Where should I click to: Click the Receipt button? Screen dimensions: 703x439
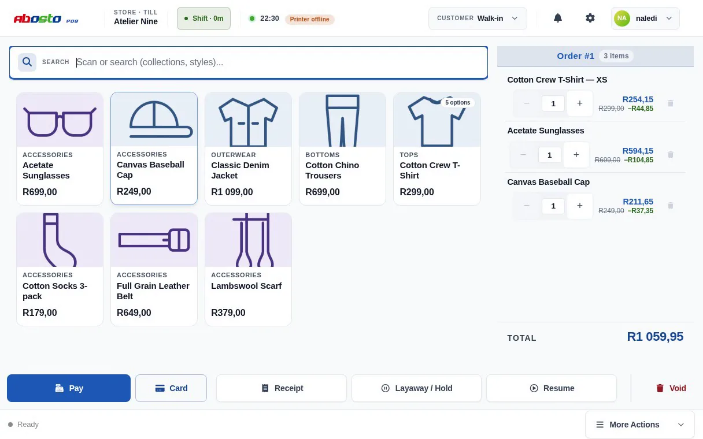[282, 388]
